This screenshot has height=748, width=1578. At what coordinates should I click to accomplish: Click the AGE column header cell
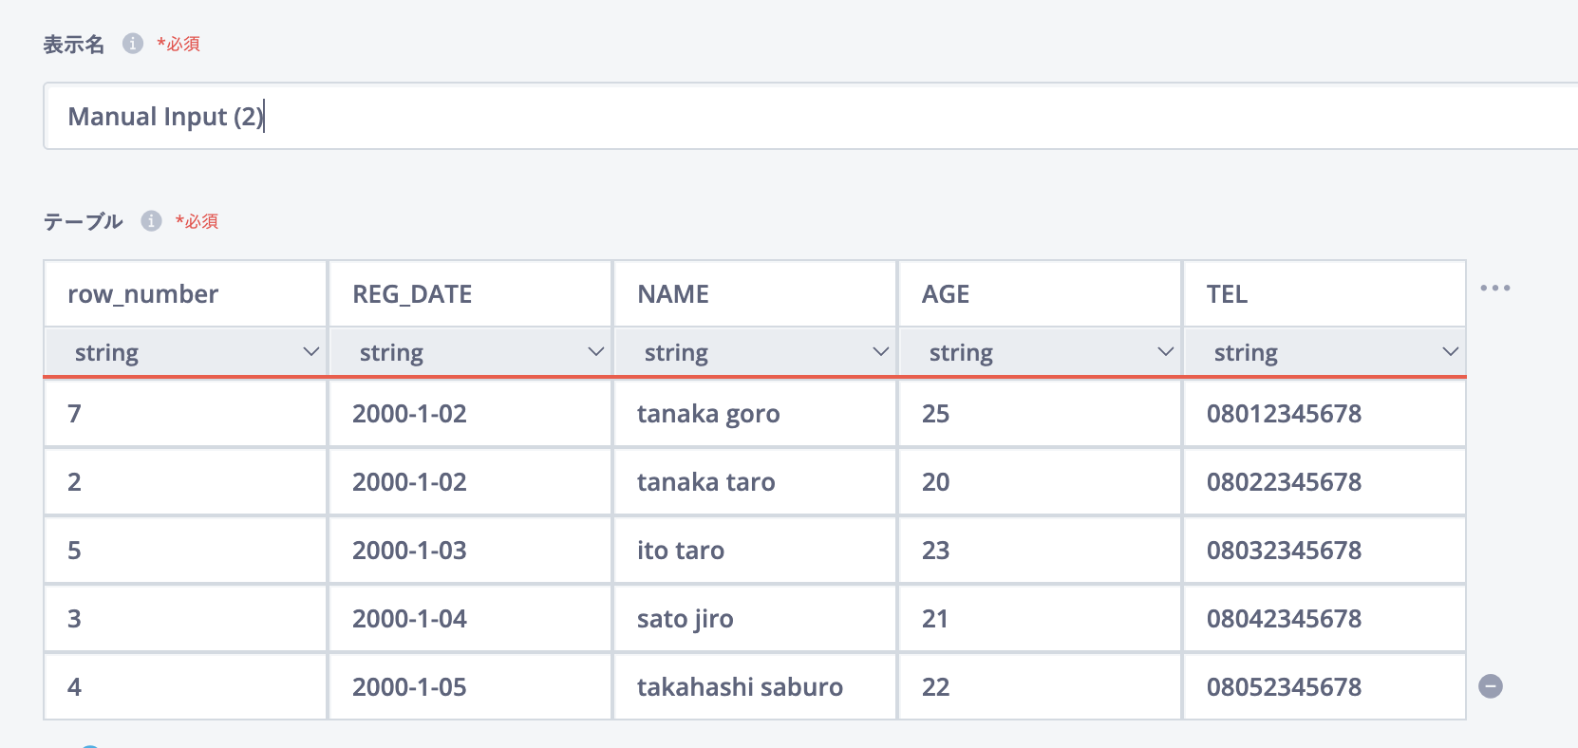pos(1041,294)
